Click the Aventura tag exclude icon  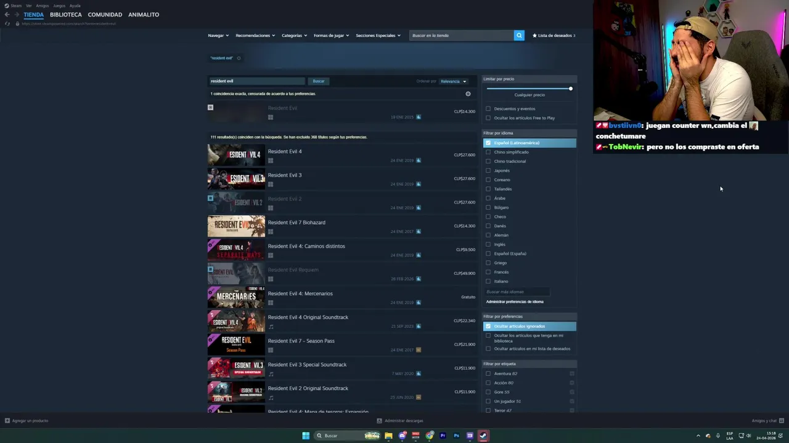(572, 373)
